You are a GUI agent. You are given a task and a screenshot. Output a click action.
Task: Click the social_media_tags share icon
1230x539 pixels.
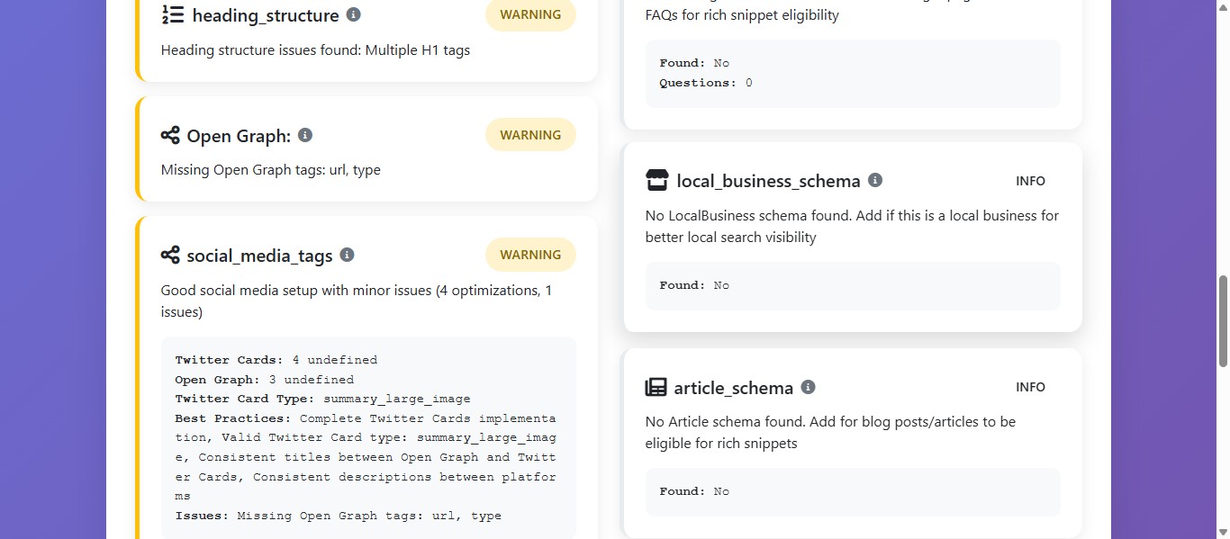[170, 255]
